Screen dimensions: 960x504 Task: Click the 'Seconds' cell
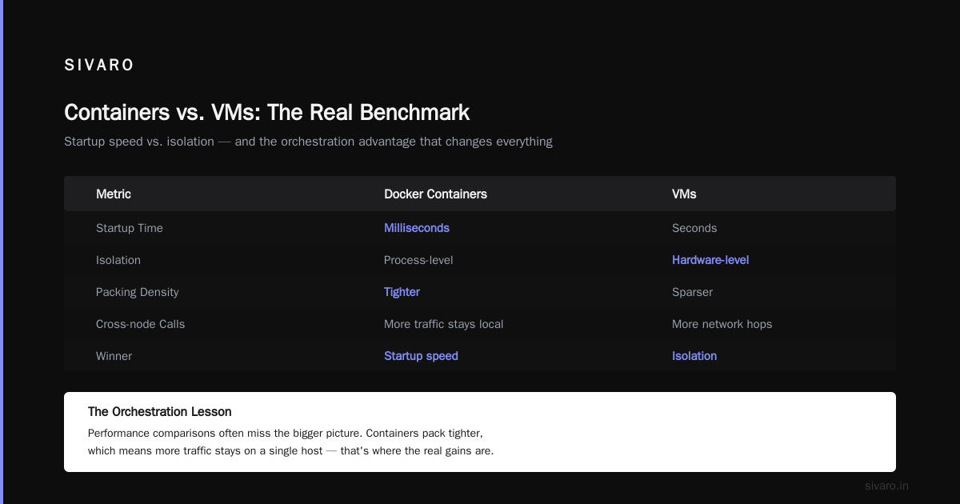pos(694,228)
